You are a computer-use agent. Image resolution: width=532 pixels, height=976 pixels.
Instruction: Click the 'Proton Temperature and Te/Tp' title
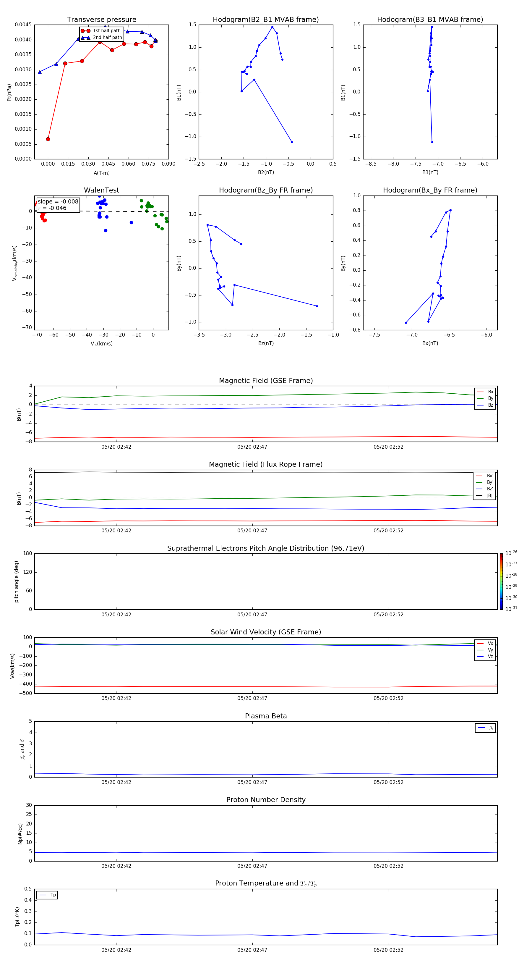coord(266,883)
